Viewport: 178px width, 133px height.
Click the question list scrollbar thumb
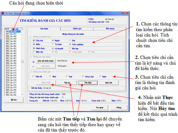coord(22,62)
